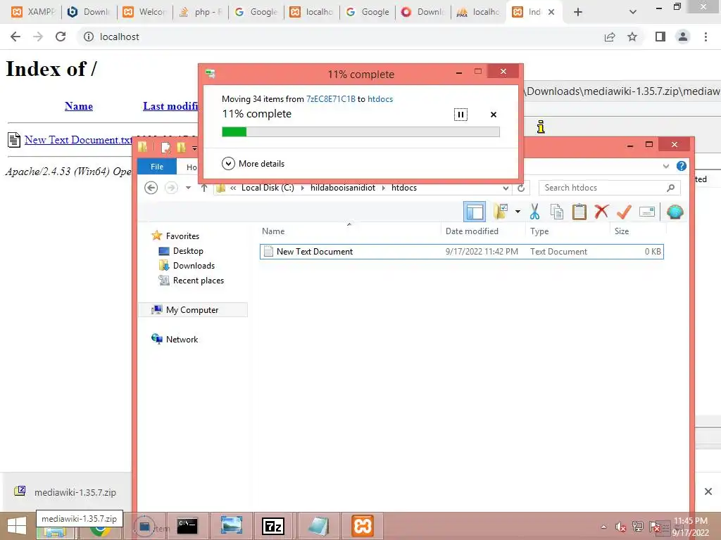Click the 7zEC8E71C1B source folder link

click(x=331, y=98)
